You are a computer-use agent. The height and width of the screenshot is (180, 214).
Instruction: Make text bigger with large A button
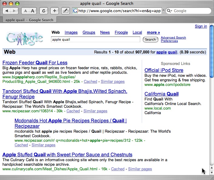[33, 11]
